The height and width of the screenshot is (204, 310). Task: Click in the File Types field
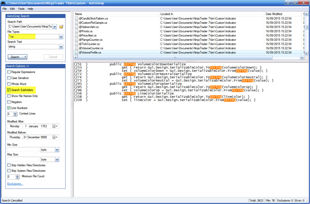point(33,37)
